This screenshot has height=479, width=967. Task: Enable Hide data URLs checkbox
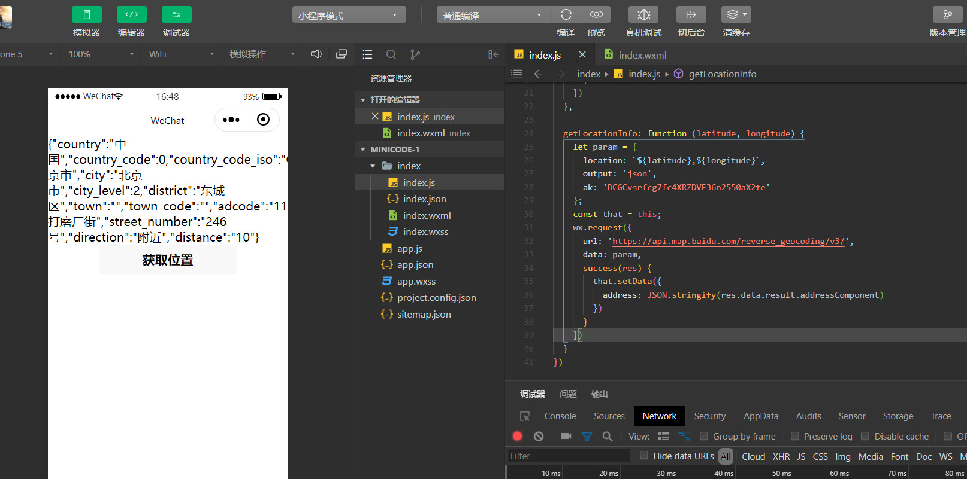tap(644, 455)
